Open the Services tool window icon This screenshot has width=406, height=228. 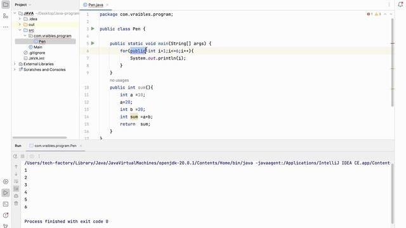point(6,182)
